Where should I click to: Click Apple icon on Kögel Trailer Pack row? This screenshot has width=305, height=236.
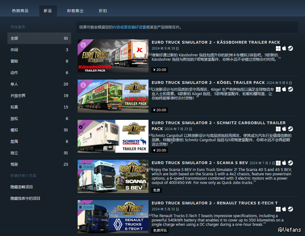(x=284, y=89)
